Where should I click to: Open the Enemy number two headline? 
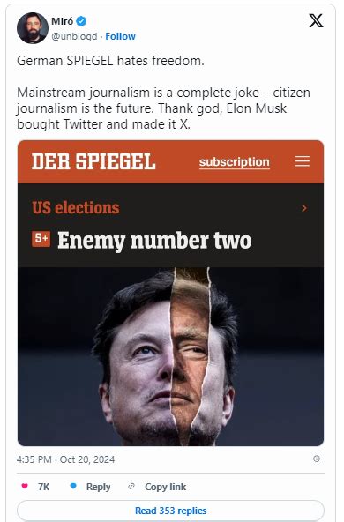click(154, 241)
